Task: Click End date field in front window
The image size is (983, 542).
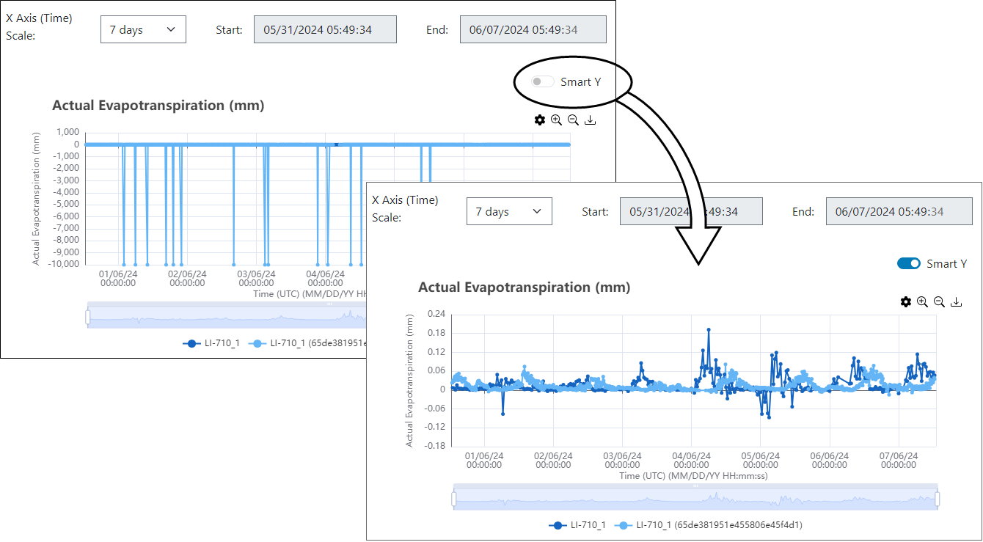Action: pos(899,211)
